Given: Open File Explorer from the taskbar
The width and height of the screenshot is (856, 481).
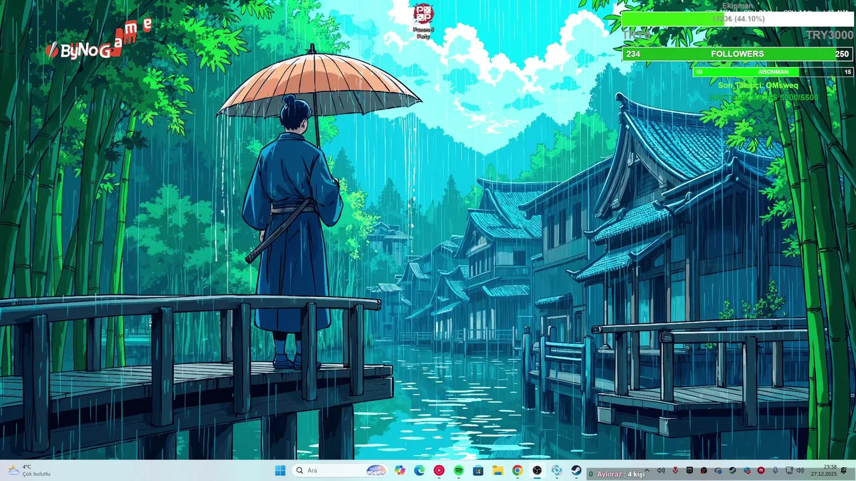Looking at the screenshot, I should [x=498, y=470].
